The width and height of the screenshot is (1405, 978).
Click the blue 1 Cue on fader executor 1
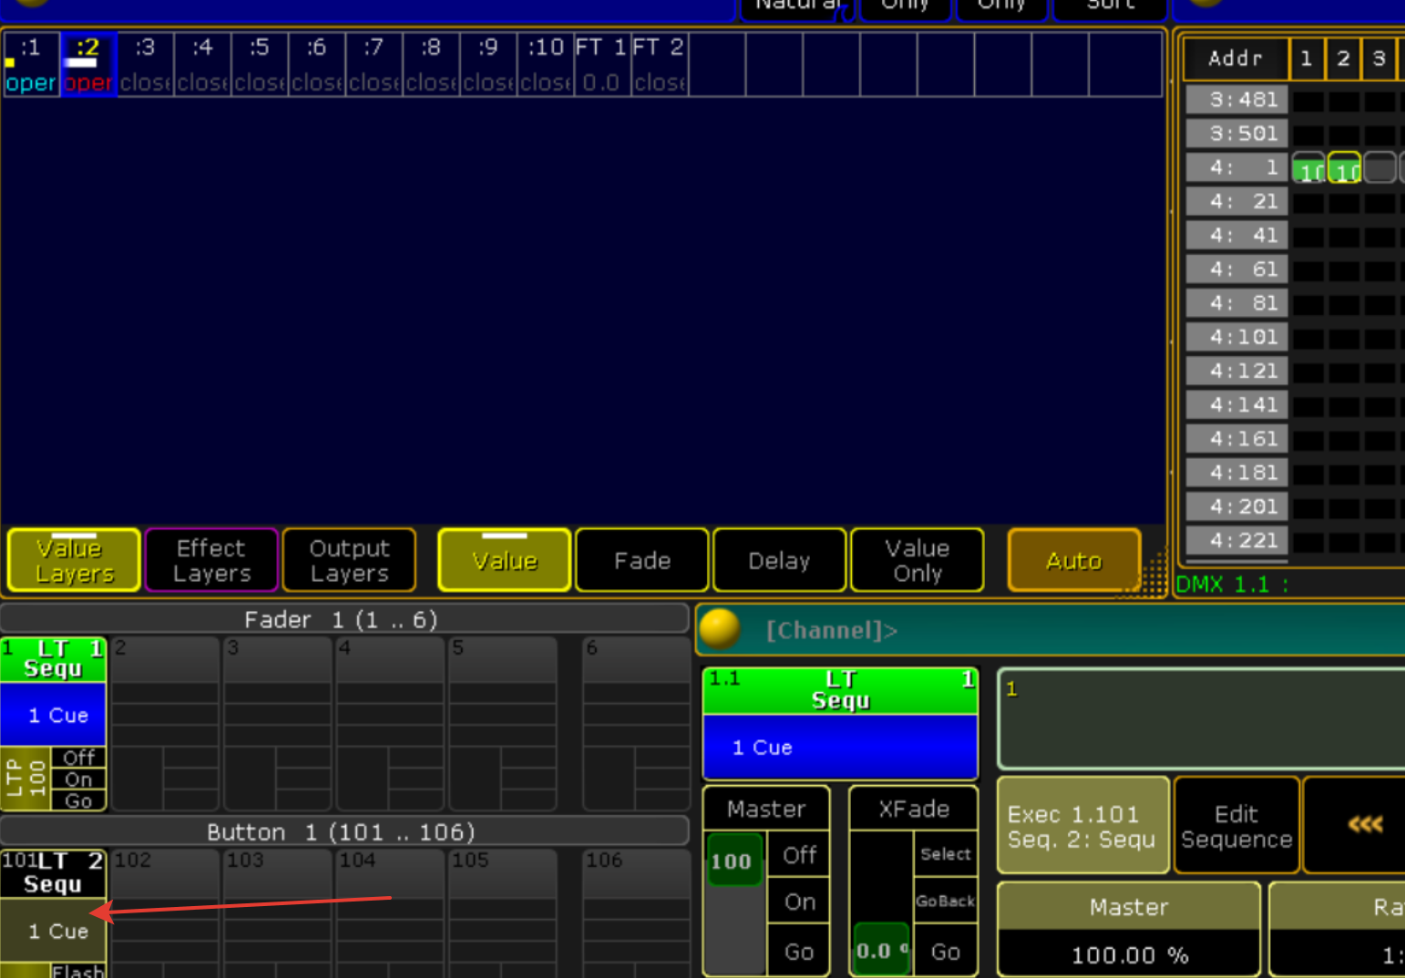coord(54,715)
